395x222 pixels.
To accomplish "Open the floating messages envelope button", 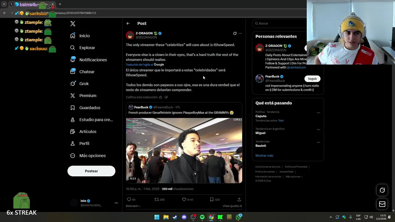I will (382, 204).
